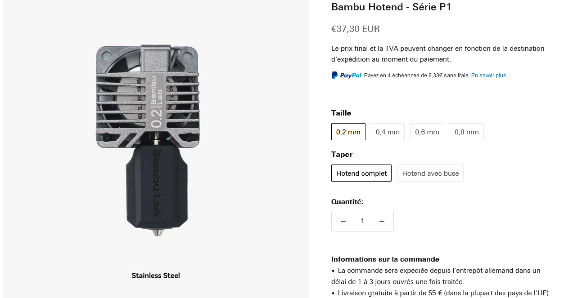The image size is (573, 298).
Task: Choose the 0,4 mm nozzle size
Action: (388, 132)
